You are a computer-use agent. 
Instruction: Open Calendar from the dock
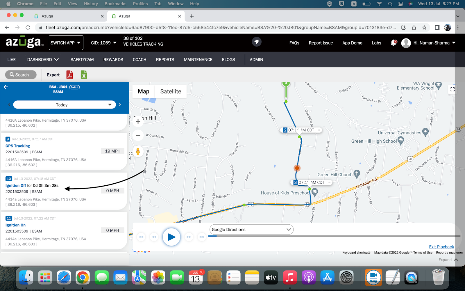tap(196, 277)
